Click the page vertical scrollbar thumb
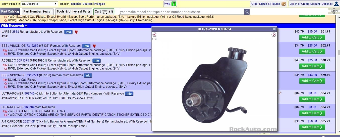 (x=338, y=52)
